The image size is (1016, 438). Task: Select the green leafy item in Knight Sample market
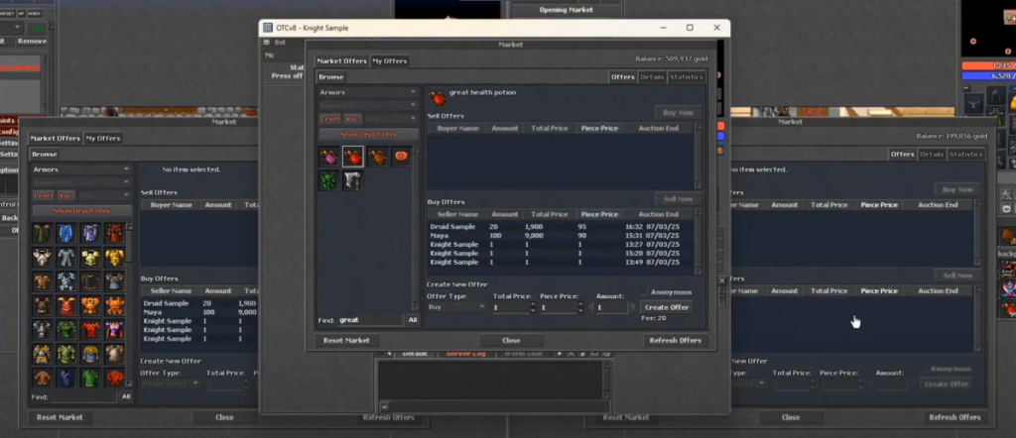point(329,180)
